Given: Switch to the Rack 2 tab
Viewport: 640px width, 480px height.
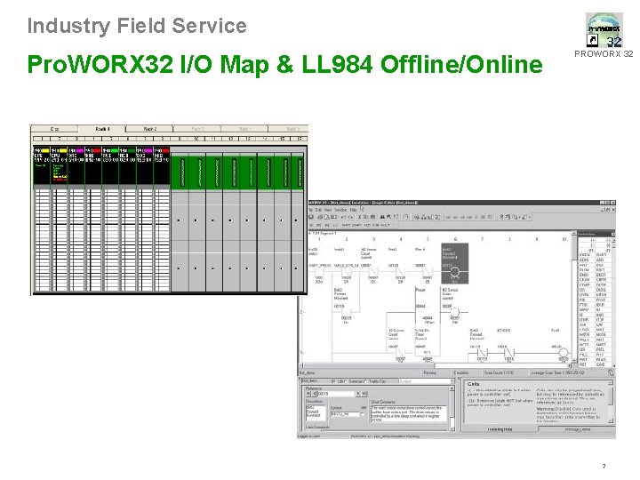Looking at the screenshot, I should [x=149, y=129].
